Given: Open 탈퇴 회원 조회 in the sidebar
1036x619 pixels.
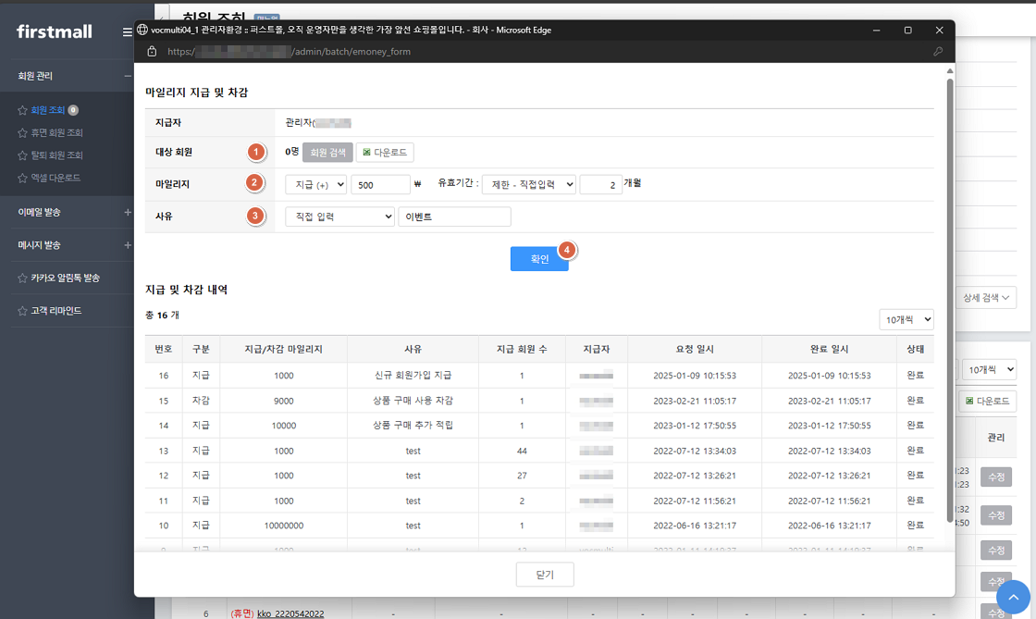Looking at the screenshot, I should [x=56, y=155].
